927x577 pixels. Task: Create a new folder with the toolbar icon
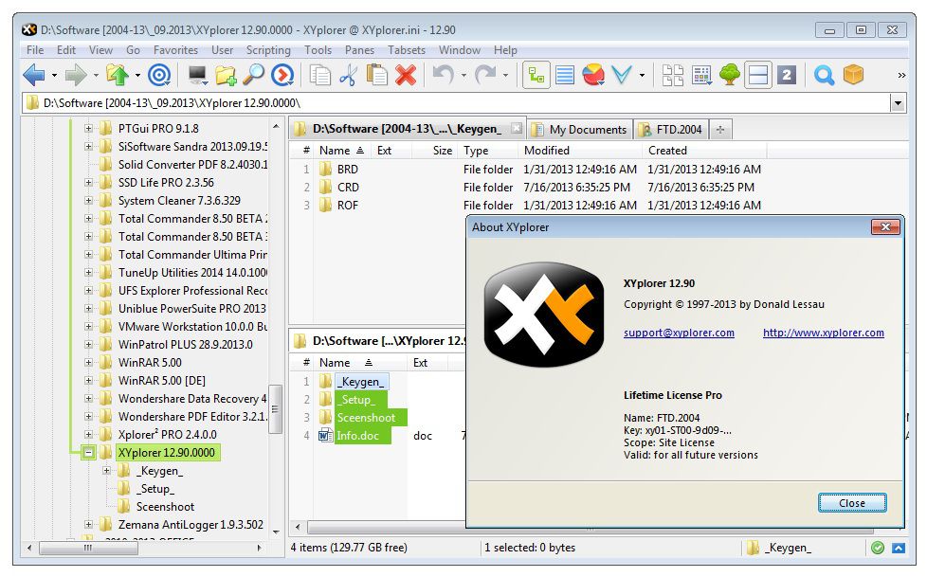[x=226, y=75]
